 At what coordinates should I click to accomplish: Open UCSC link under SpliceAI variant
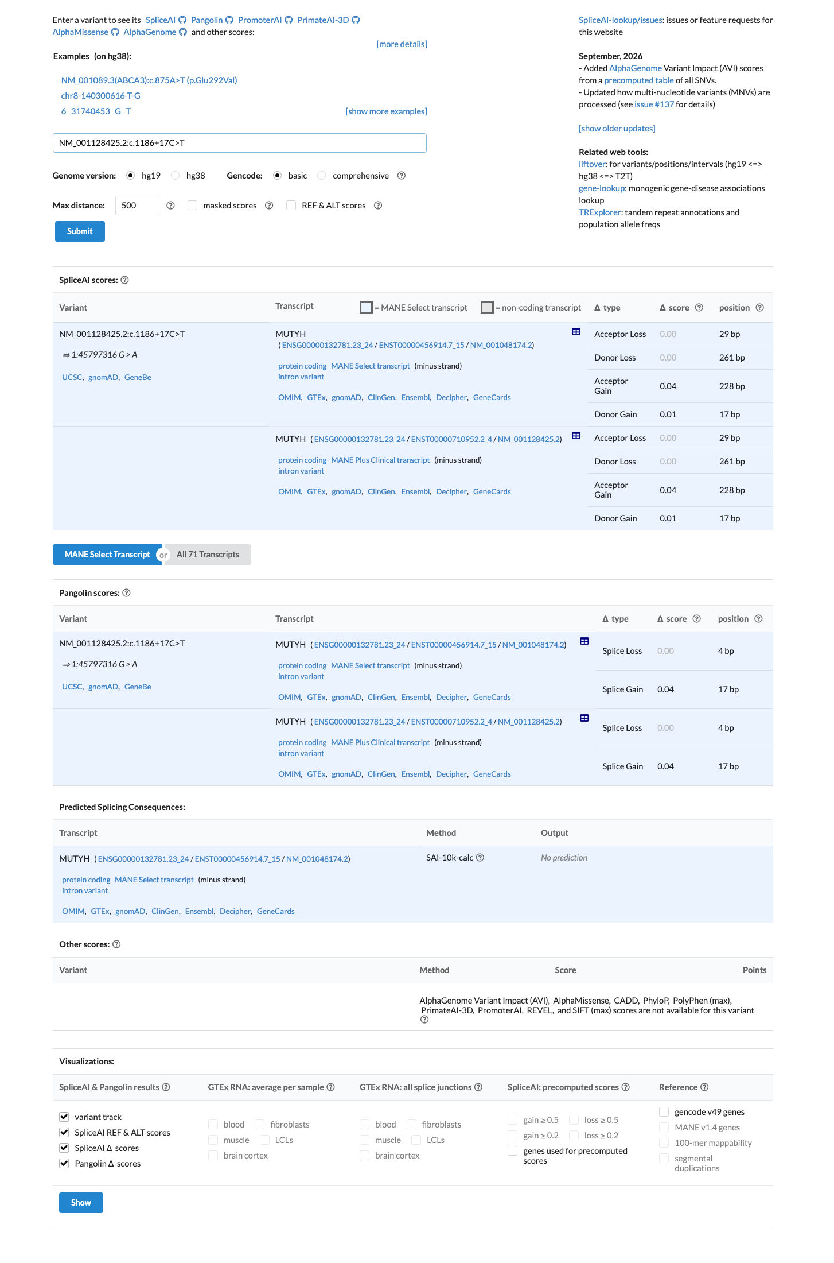[72, 377]
